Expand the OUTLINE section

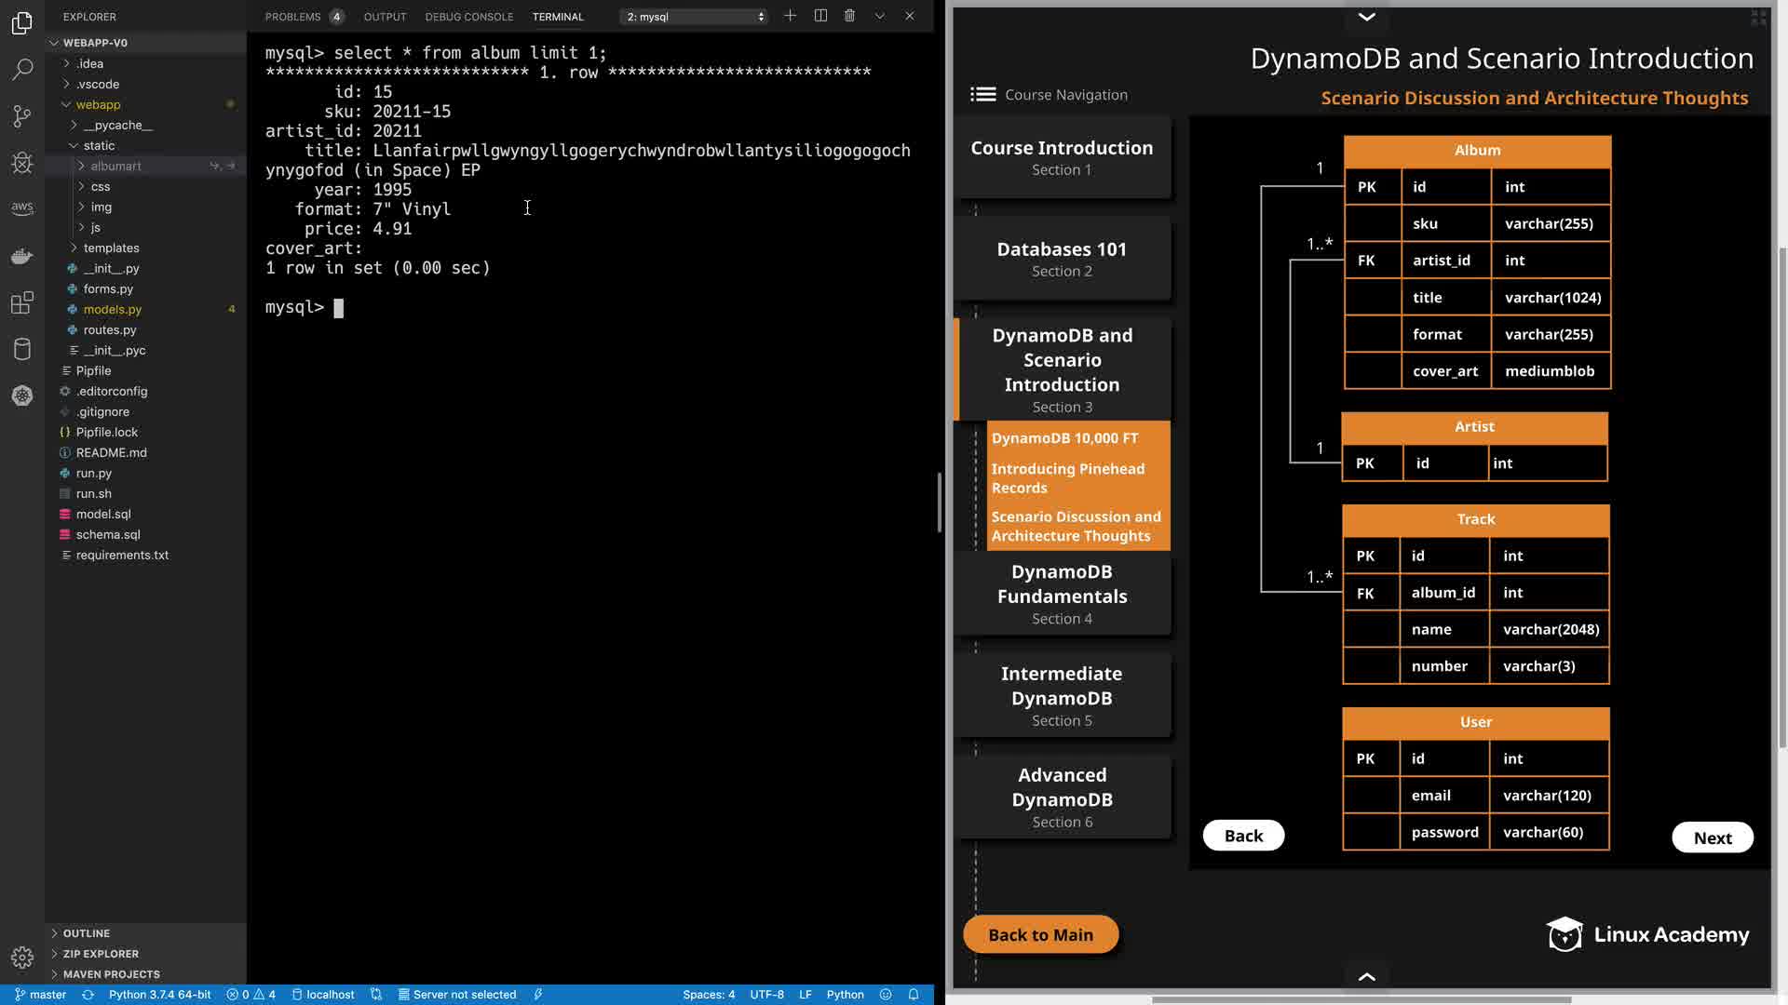point(87,933)
